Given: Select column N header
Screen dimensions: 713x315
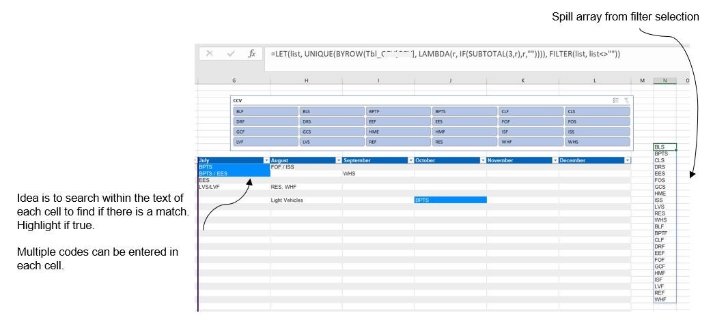Looking at the screenshot, I should click(665, 80).
